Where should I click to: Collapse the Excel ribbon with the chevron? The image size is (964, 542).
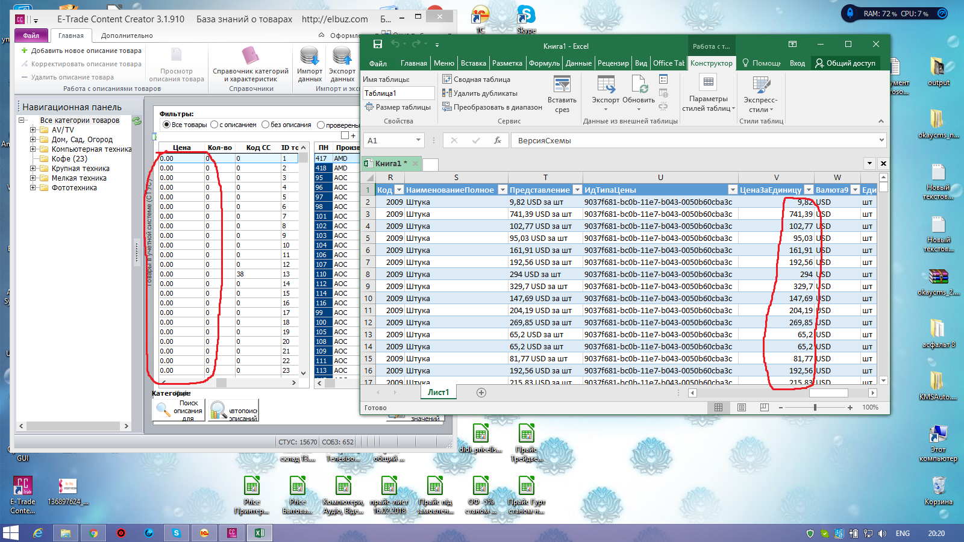pos(881,121)
